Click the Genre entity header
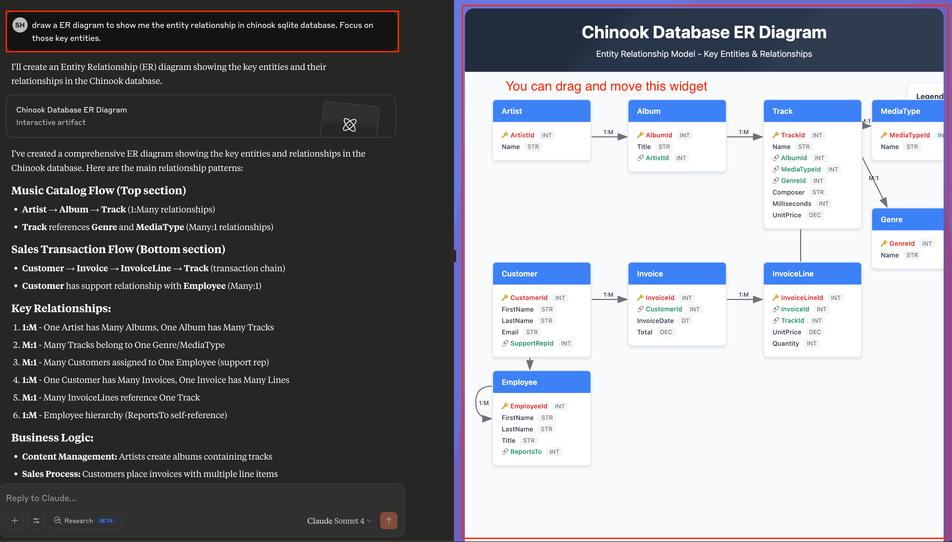This screenshot has height=542, width=952. pyautogui.click(x=908, y=220)
